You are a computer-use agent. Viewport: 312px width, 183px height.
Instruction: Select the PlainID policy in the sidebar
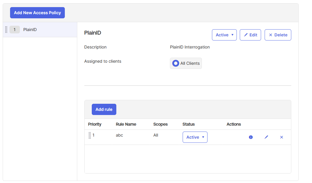tap(40, 30)
